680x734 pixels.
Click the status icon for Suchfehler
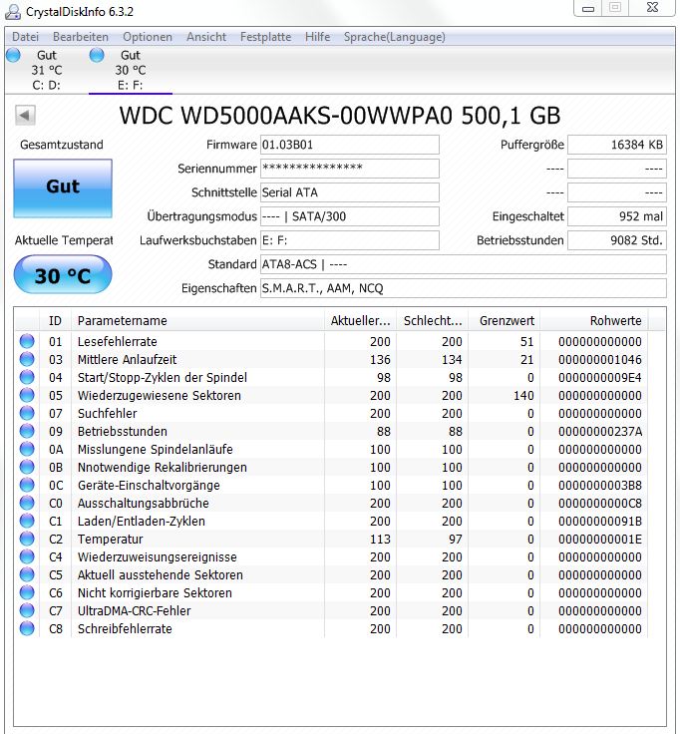pyautogui.click(x=27, y=413)
